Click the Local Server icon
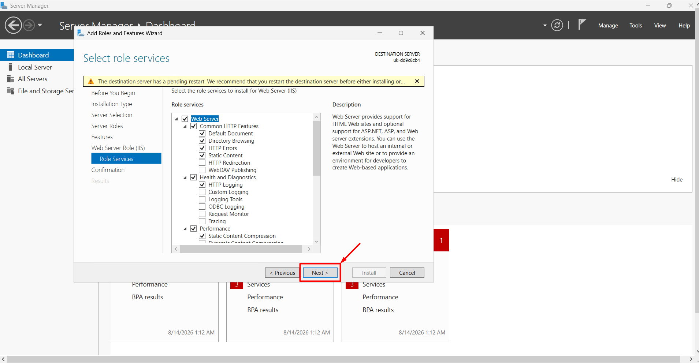This screenshot has height=363, width=699. tap(11, 67)
